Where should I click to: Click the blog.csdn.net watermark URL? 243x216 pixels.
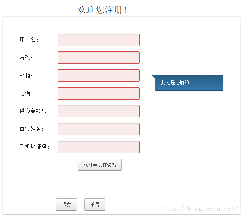[200, 209]
